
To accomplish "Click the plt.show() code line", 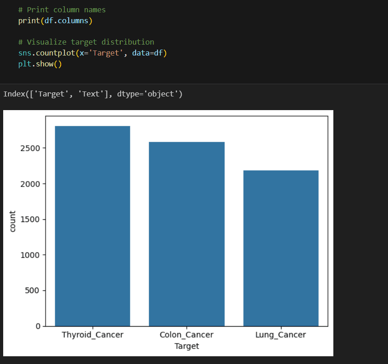I will point(40,64).
